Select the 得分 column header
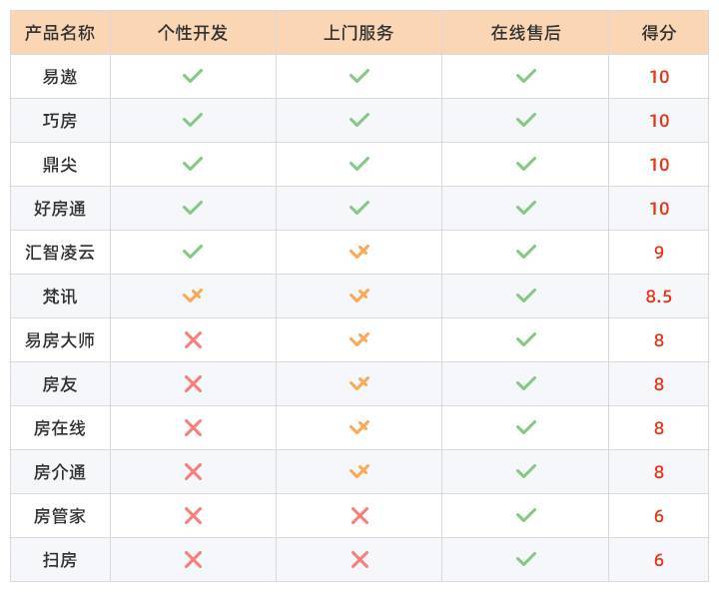 point(659,33)
